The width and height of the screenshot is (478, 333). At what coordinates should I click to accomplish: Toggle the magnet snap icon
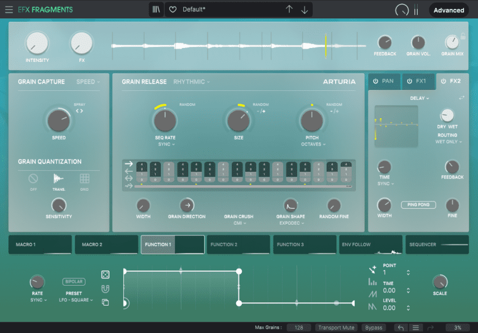[x=105, y=288]
